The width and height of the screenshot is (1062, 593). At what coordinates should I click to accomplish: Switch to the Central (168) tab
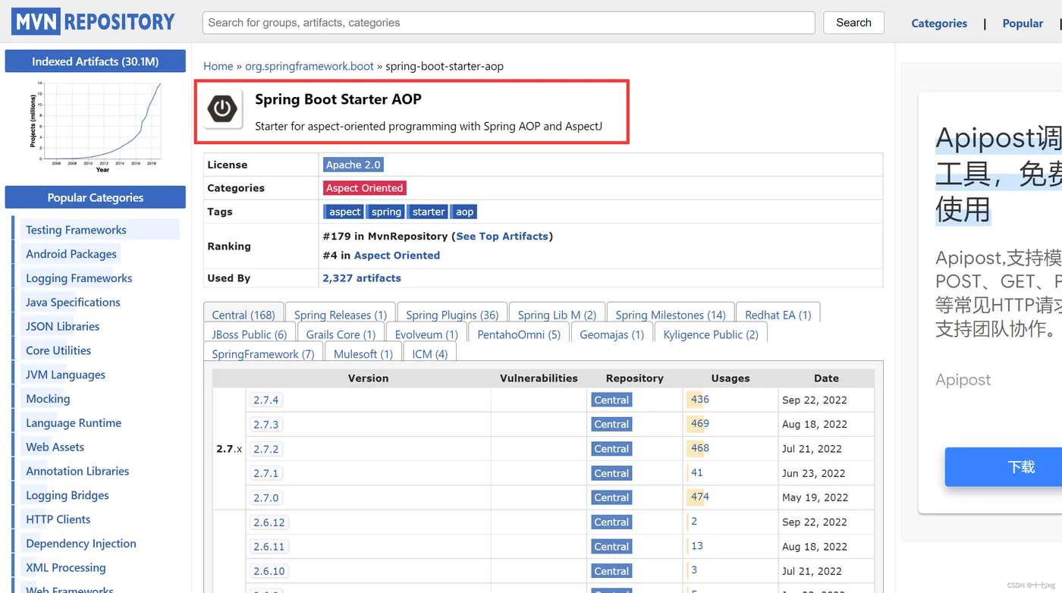(x=244, y=314)
